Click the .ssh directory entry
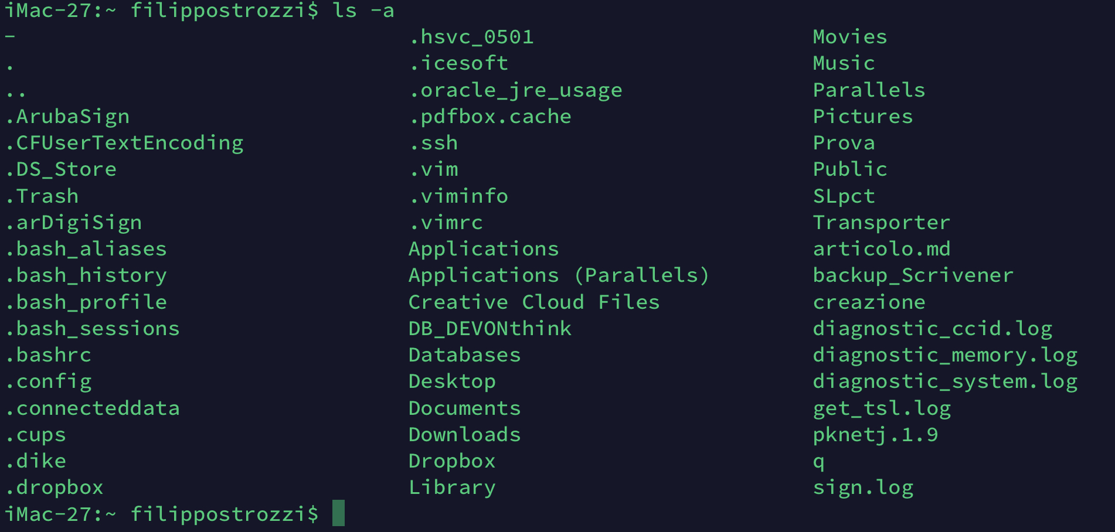1115x532 pixels. pos(434,142)
